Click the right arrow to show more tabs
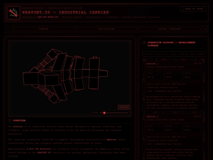Screen dimensions: 213x160 [x=204, y=29]
